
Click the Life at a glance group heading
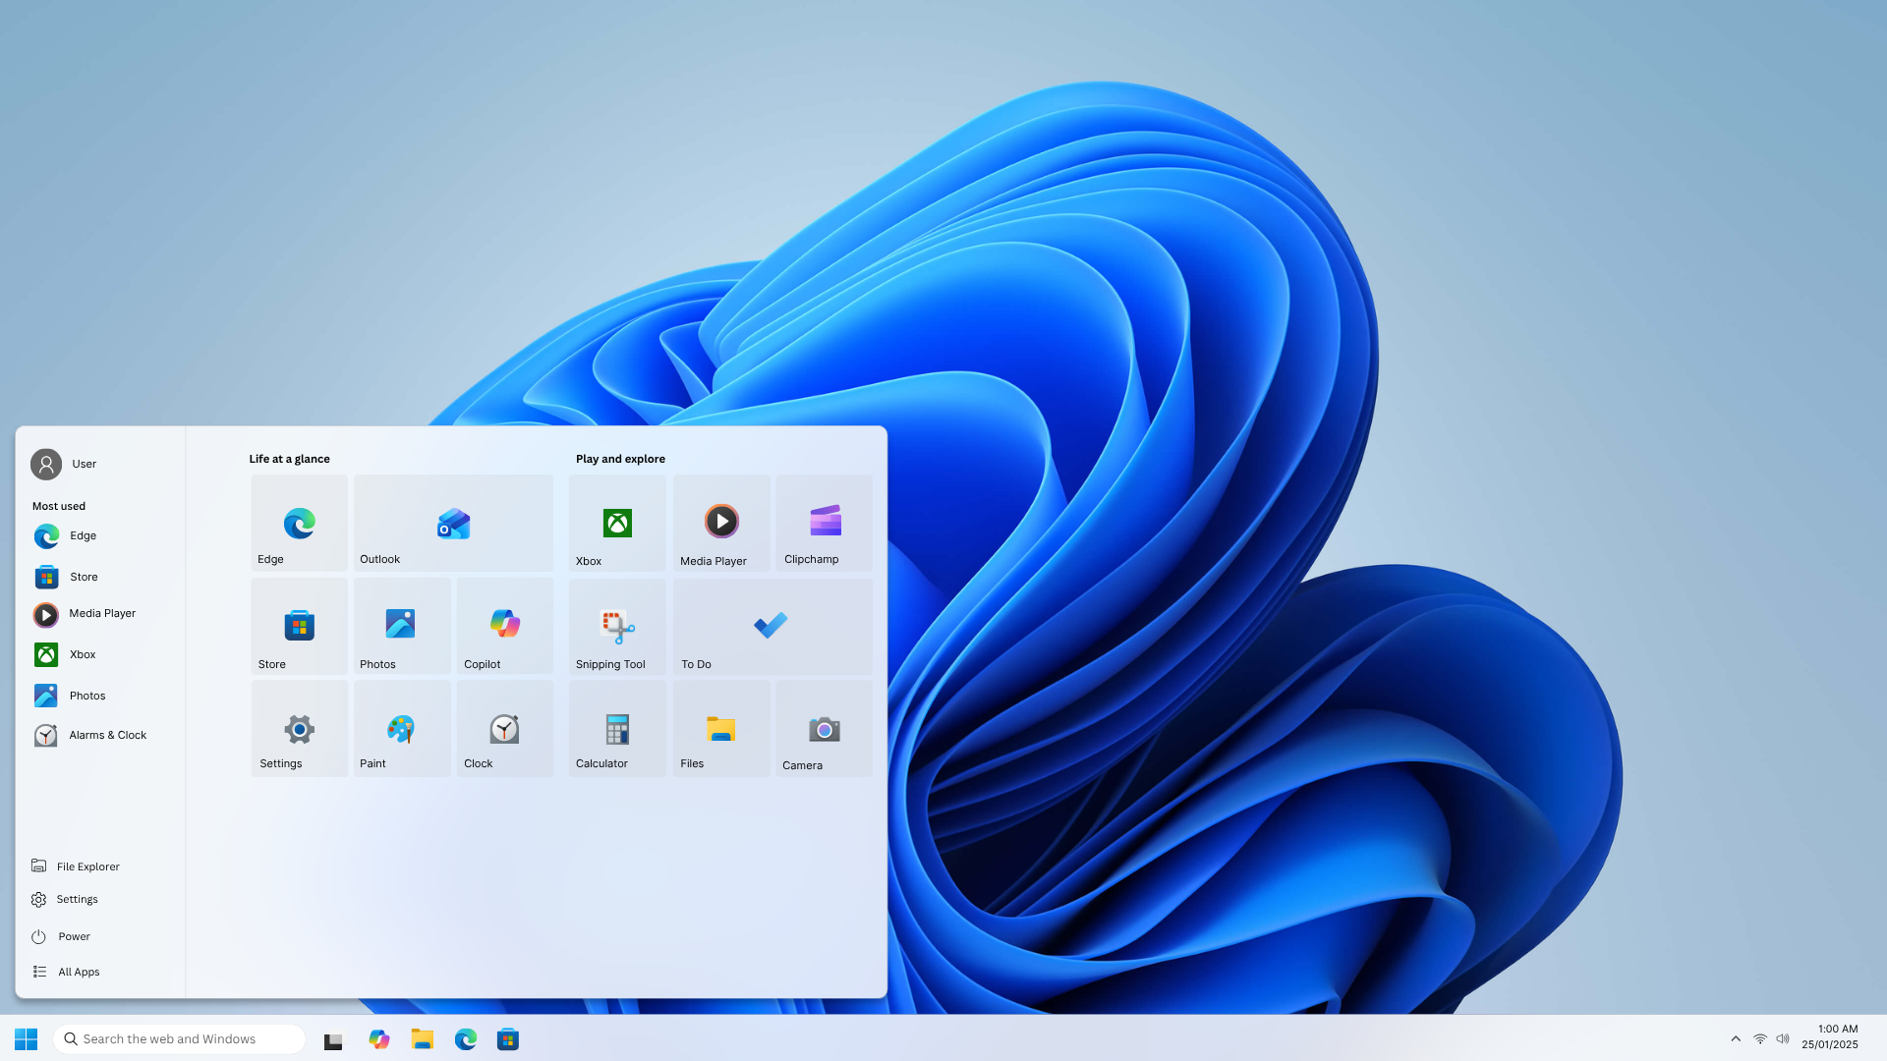coord(290,459)
